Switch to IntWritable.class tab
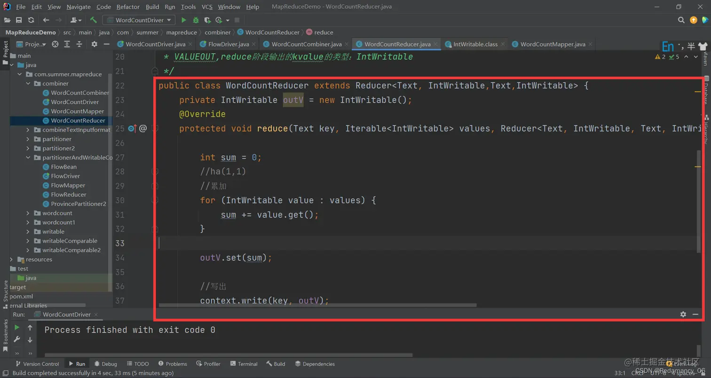Image resolution: width=711 pixels, height=378 pixels. [x=475, y=44]
